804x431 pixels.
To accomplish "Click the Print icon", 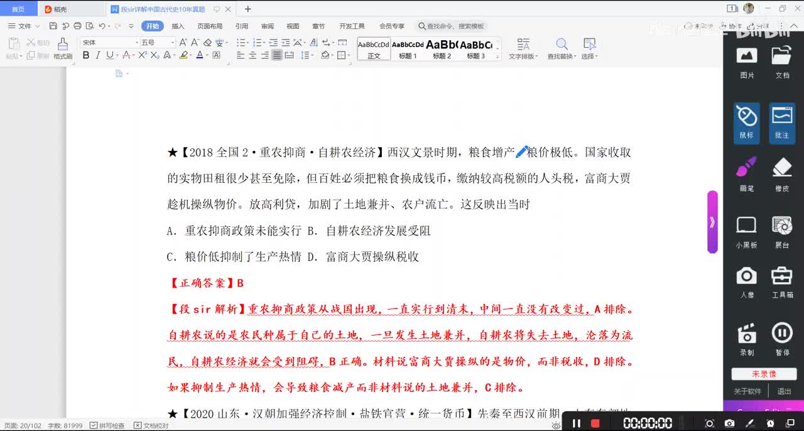I will [x=77, y=26].
